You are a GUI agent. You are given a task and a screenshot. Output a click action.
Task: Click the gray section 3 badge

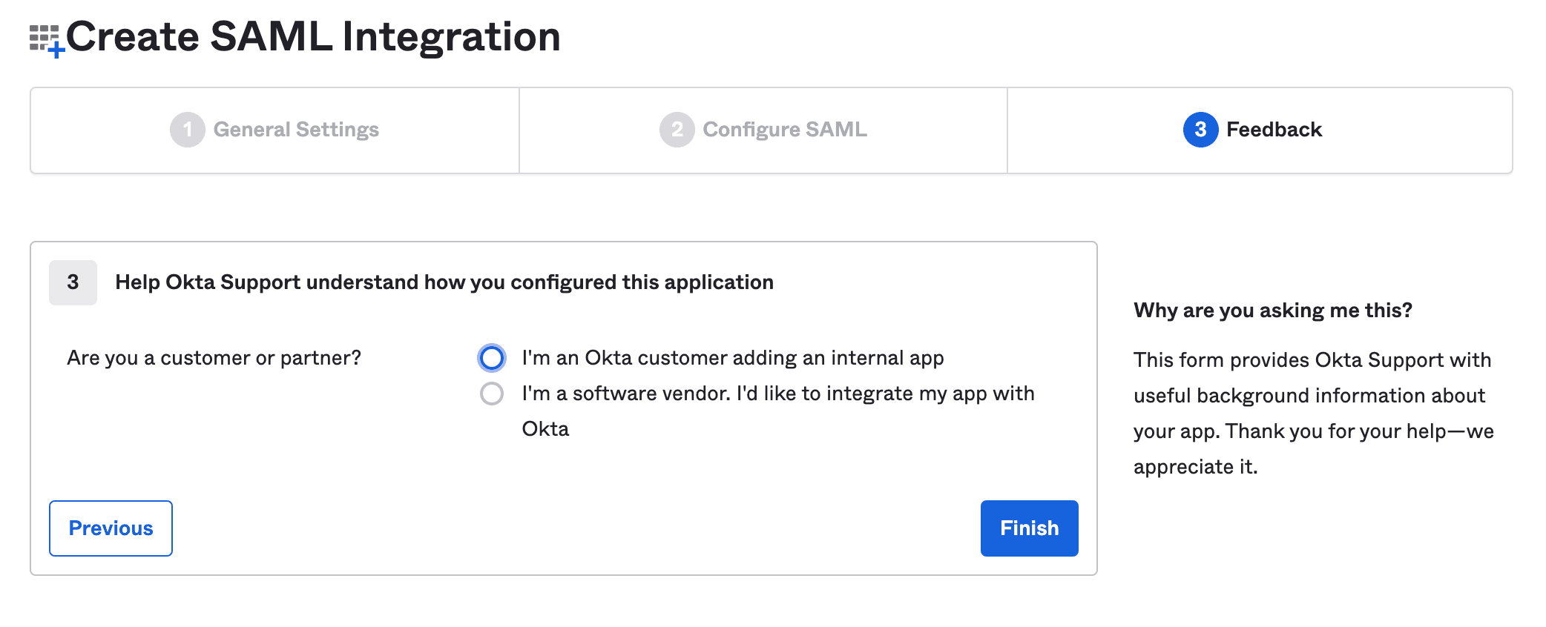73,282
